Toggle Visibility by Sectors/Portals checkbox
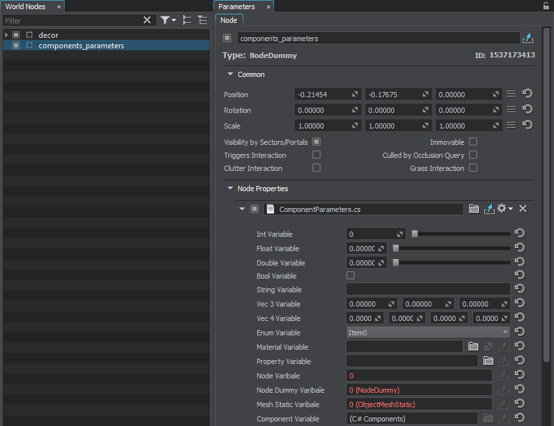554x426 pixels. point(316,142)
